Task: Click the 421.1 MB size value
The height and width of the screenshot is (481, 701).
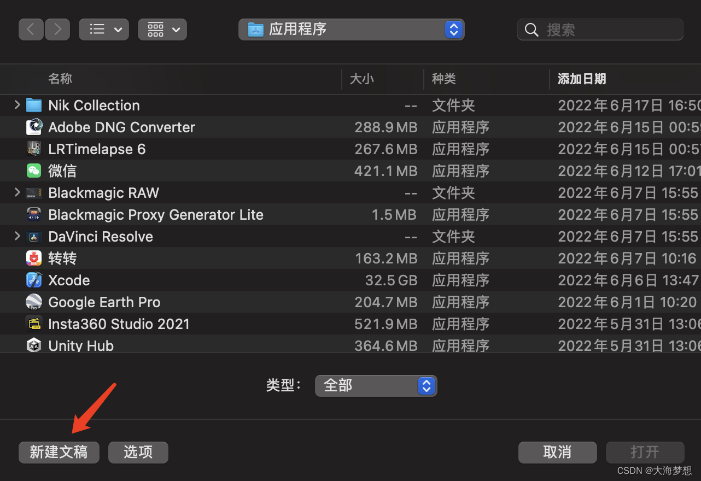Action: coord(386,171)
